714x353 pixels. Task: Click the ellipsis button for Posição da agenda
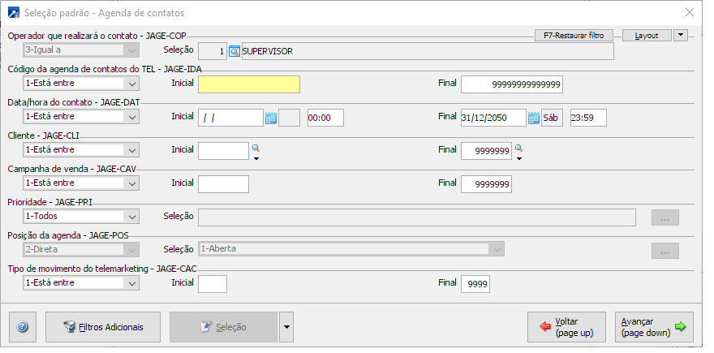665,251
